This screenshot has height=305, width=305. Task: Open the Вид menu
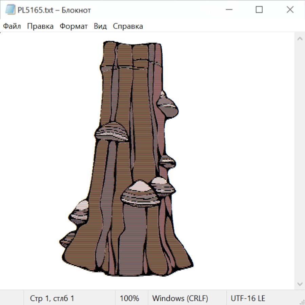point(100,26)
